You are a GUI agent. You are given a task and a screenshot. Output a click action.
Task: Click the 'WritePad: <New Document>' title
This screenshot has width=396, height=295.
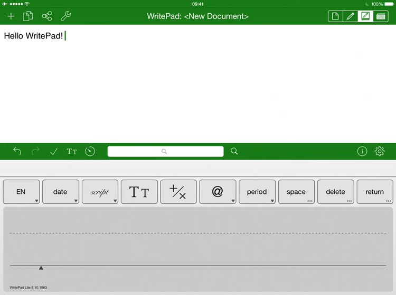click(x=198, y=16)
